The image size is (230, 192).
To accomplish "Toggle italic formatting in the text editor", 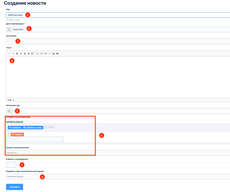I will 21,54.
